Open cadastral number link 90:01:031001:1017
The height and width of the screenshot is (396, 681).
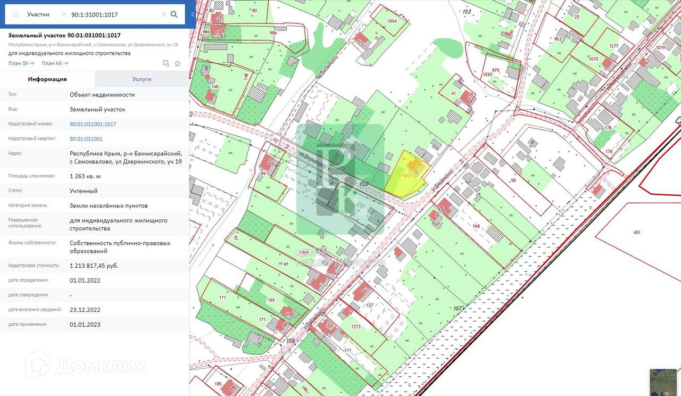(93, 124)
